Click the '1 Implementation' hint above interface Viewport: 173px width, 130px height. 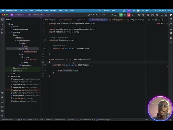pyautogui.click(x=62, y=37)
